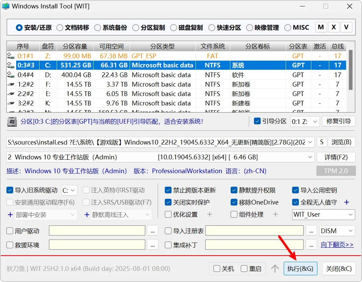
Task: Select the 系统备份 mode
Action: coord(110,28)
